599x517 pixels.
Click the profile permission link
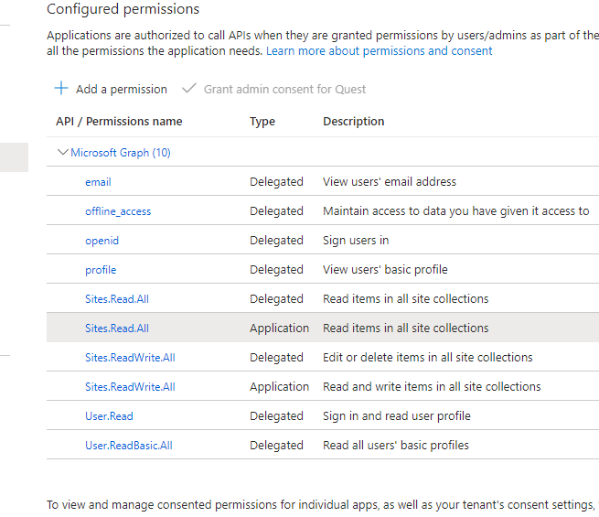(101, 270)
